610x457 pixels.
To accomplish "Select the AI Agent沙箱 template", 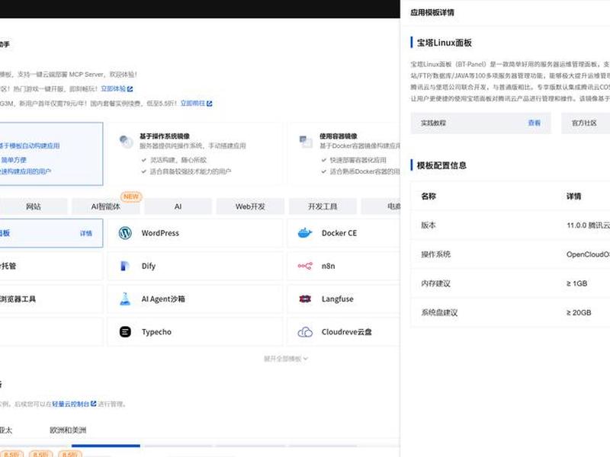I will [x=195, y=299].
